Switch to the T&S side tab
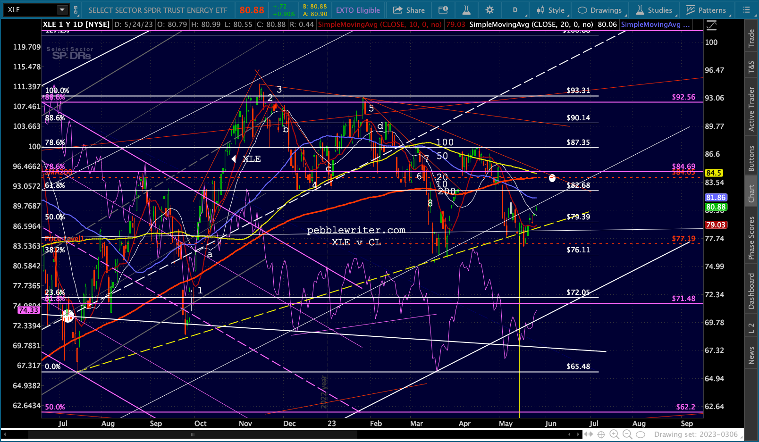 tap(751, 67)
